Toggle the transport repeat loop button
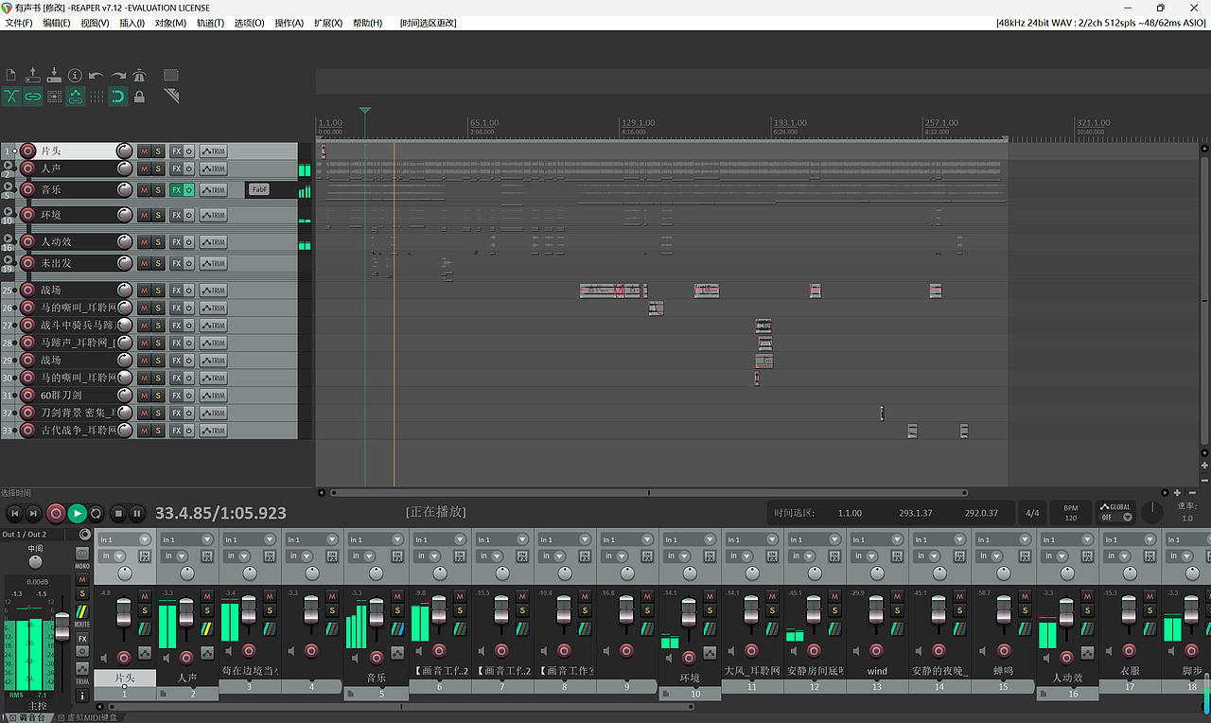 pyautogui.click(x=97, y=514)
